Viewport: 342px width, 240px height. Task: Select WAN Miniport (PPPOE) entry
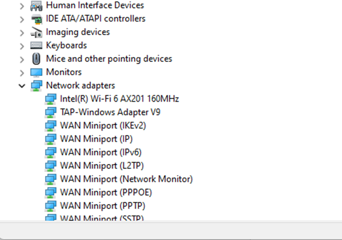[x=106, y=192]
